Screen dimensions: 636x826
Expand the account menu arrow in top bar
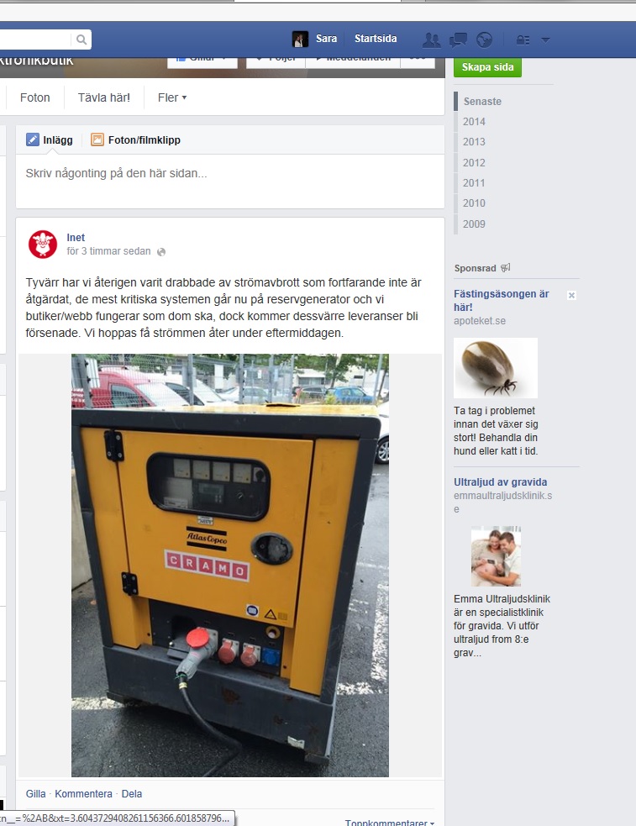545,39
